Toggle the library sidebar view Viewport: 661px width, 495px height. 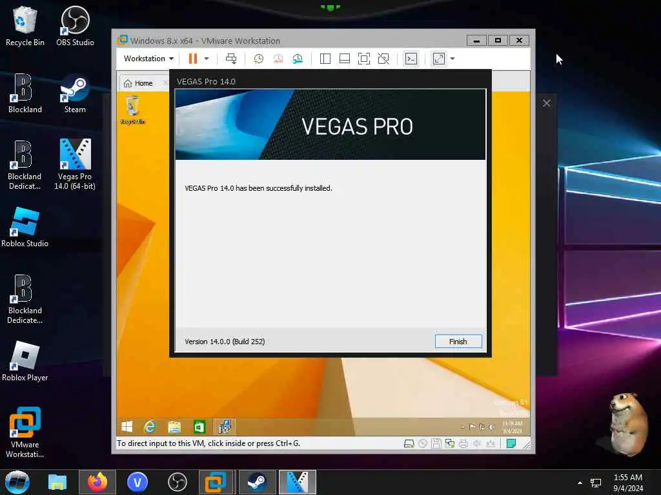click(325, 59)
